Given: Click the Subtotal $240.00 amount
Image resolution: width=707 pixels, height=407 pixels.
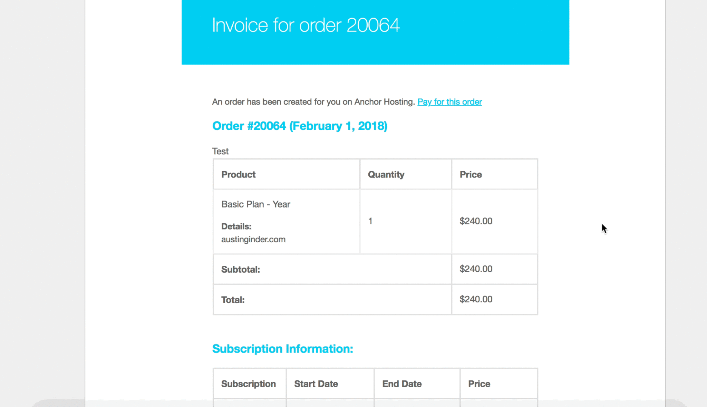Looking at the screenshot, I should (476, 269).
